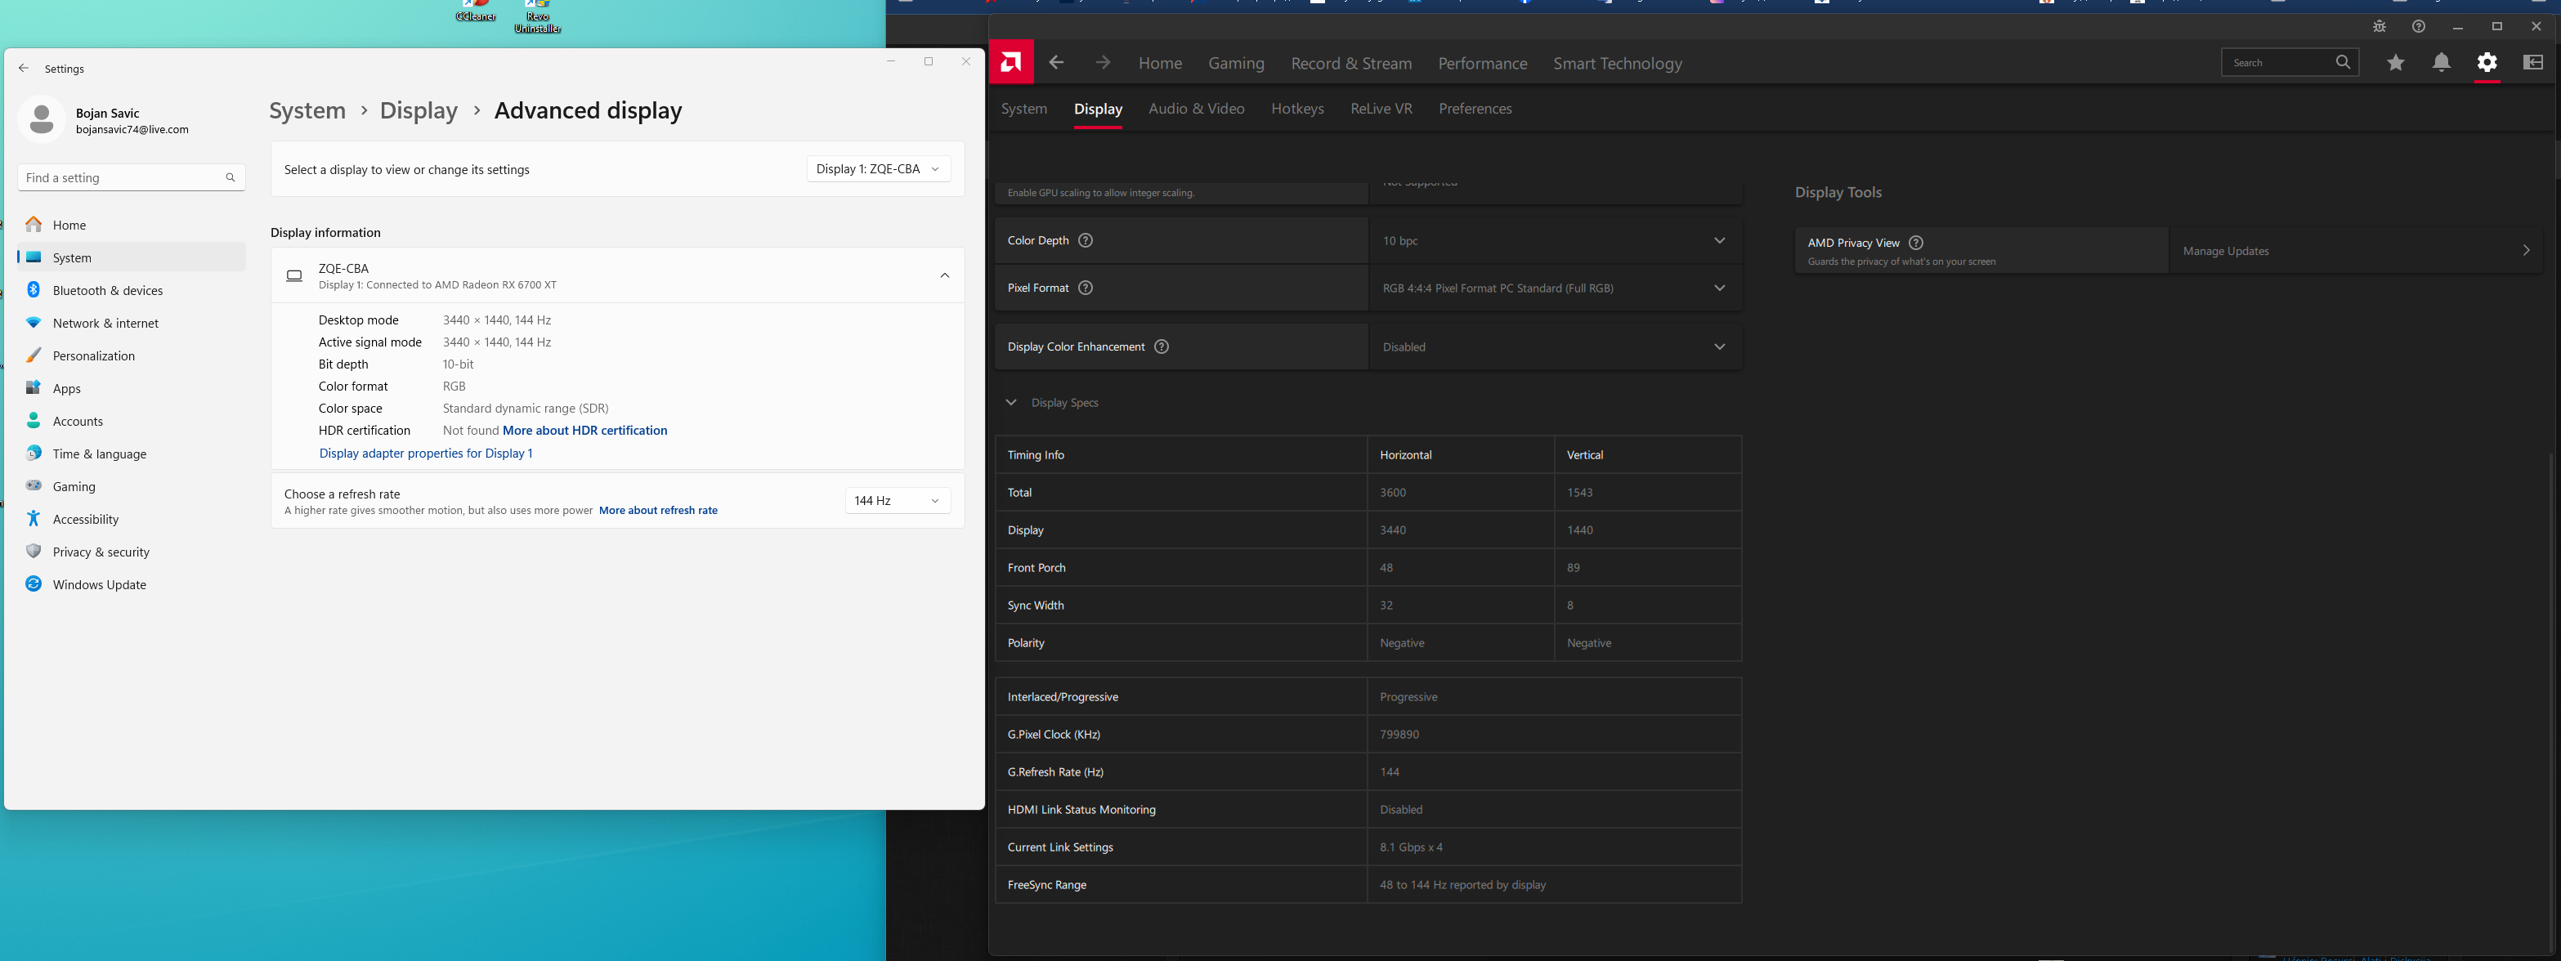Go back with AMD back arrow
The width and height of the screenshot is (2561, 961).
[x=1056, y=63]
